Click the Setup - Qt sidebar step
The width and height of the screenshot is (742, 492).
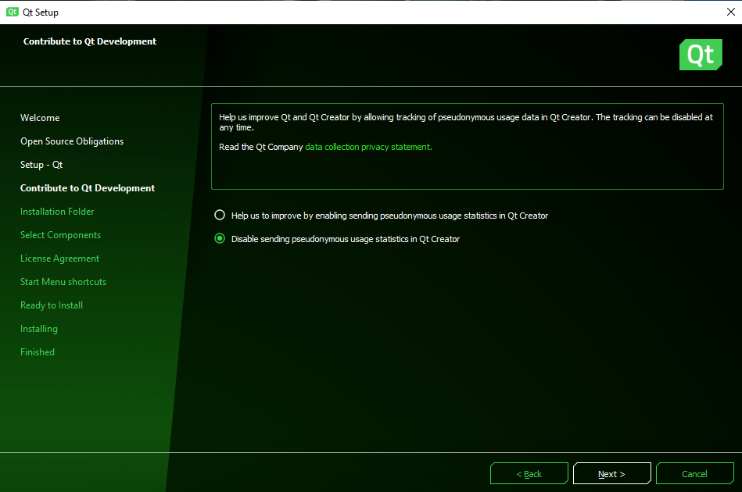coord(41,165)
